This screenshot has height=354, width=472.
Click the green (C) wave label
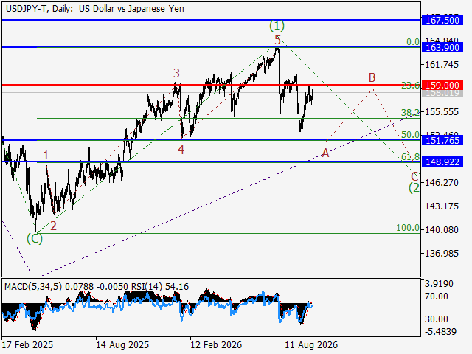tap(35, 239)
